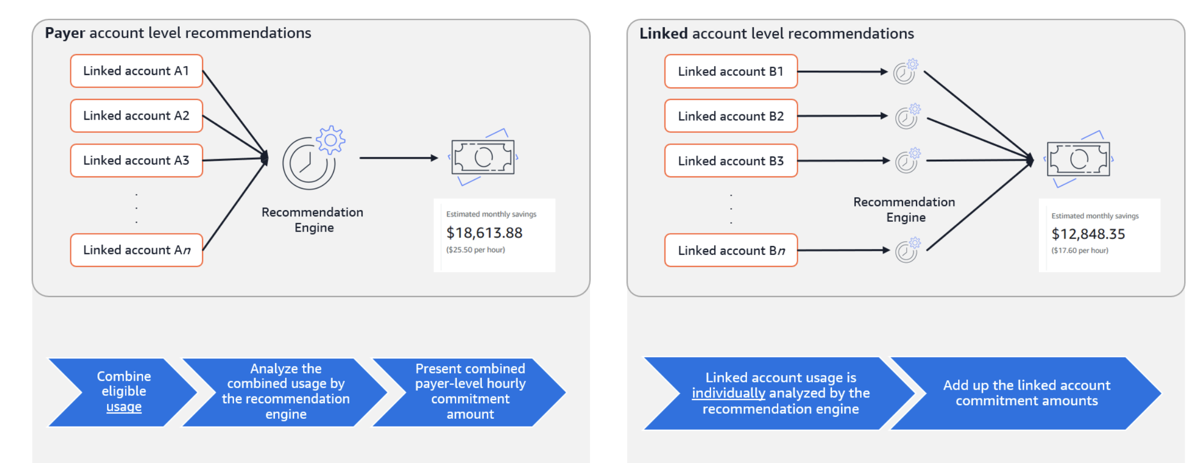Click the Combine eligible usage chevron step

(x=123, y=392)
